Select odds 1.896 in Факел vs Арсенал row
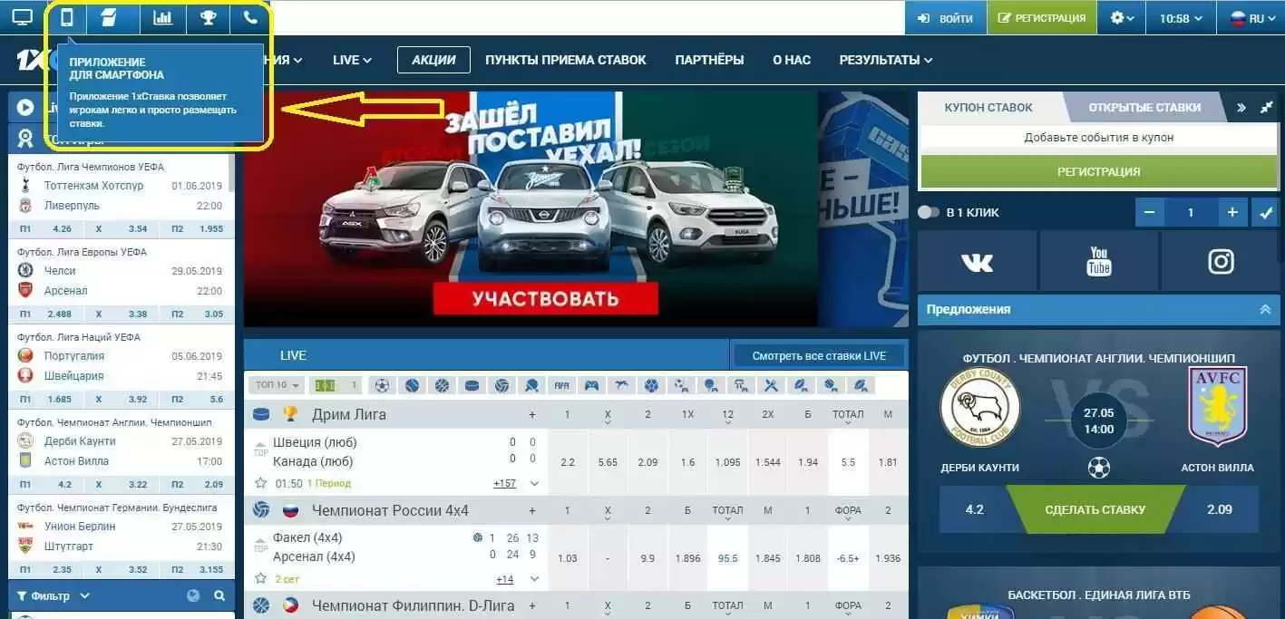Image resolution: width=1285 pixels, height=619 pixels. pyautogui.click(x=687, y=558)
